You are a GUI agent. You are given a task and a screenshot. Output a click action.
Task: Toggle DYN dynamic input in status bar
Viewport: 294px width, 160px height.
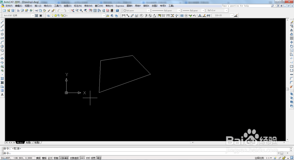(x=88, y=158)
